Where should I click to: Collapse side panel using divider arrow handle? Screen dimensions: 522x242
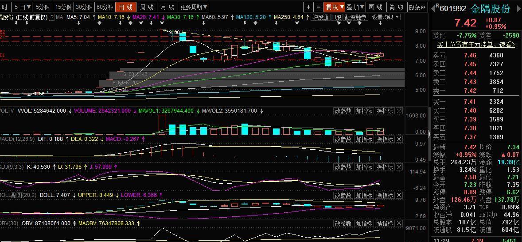[428, 132]
